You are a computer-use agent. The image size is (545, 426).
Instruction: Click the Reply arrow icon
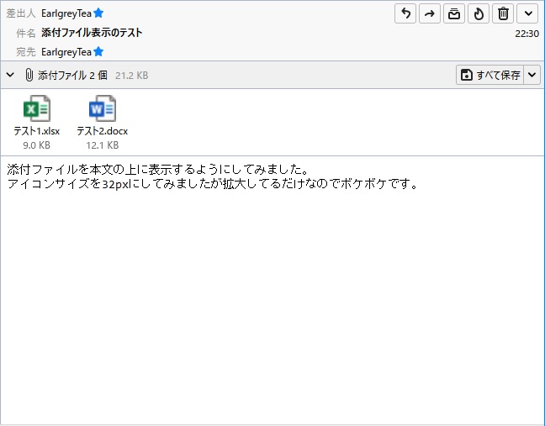click(x=405, y=13)
